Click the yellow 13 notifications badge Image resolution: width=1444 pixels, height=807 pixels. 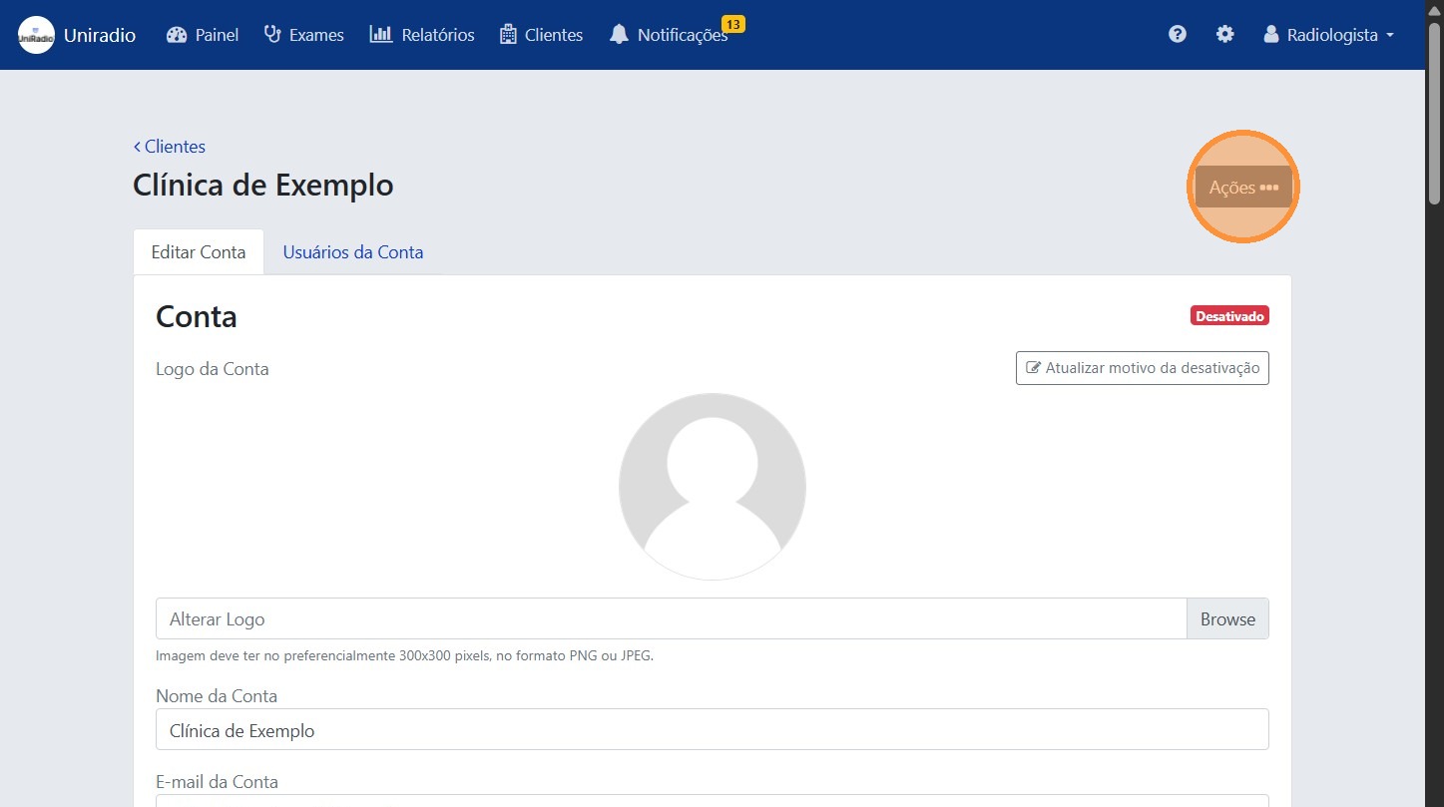coord(732,24)
